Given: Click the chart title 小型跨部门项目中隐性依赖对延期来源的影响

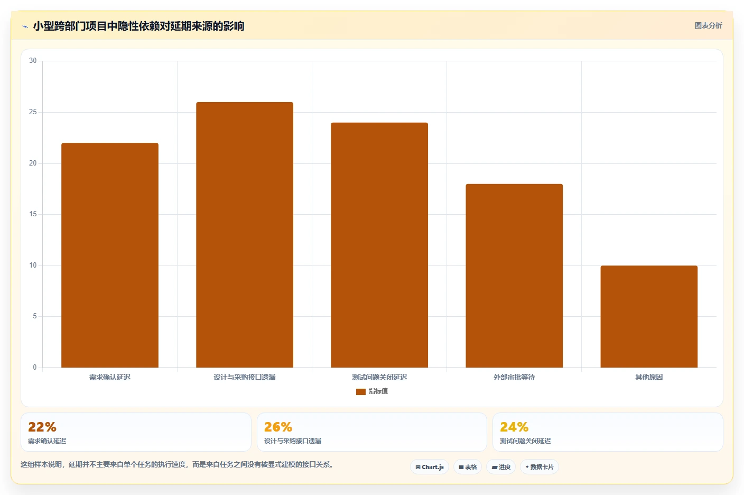Looking at the screenshot, I should point(138,26).
